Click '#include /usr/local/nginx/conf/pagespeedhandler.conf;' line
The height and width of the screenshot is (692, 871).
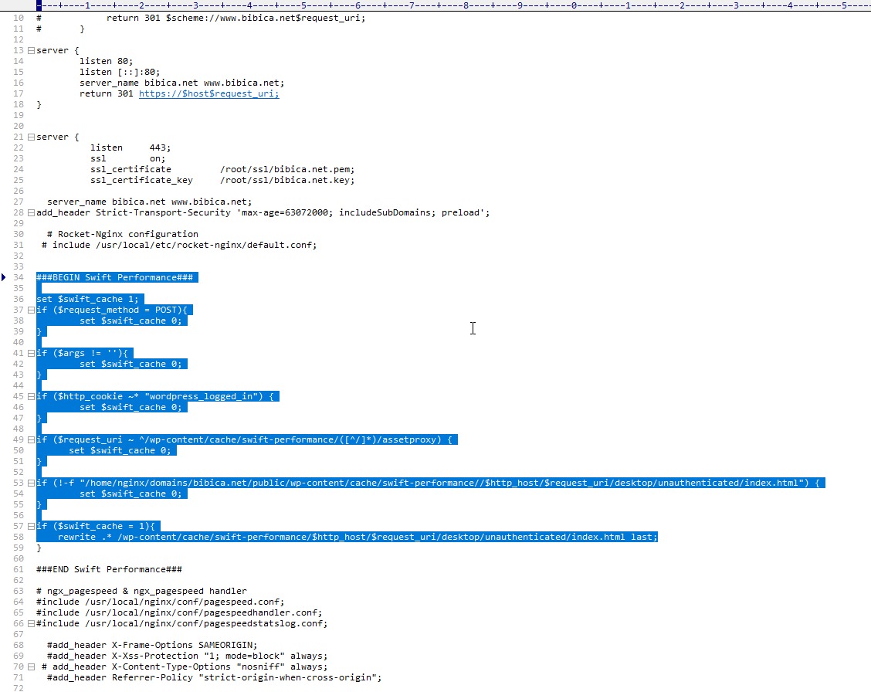click(179, 612)
